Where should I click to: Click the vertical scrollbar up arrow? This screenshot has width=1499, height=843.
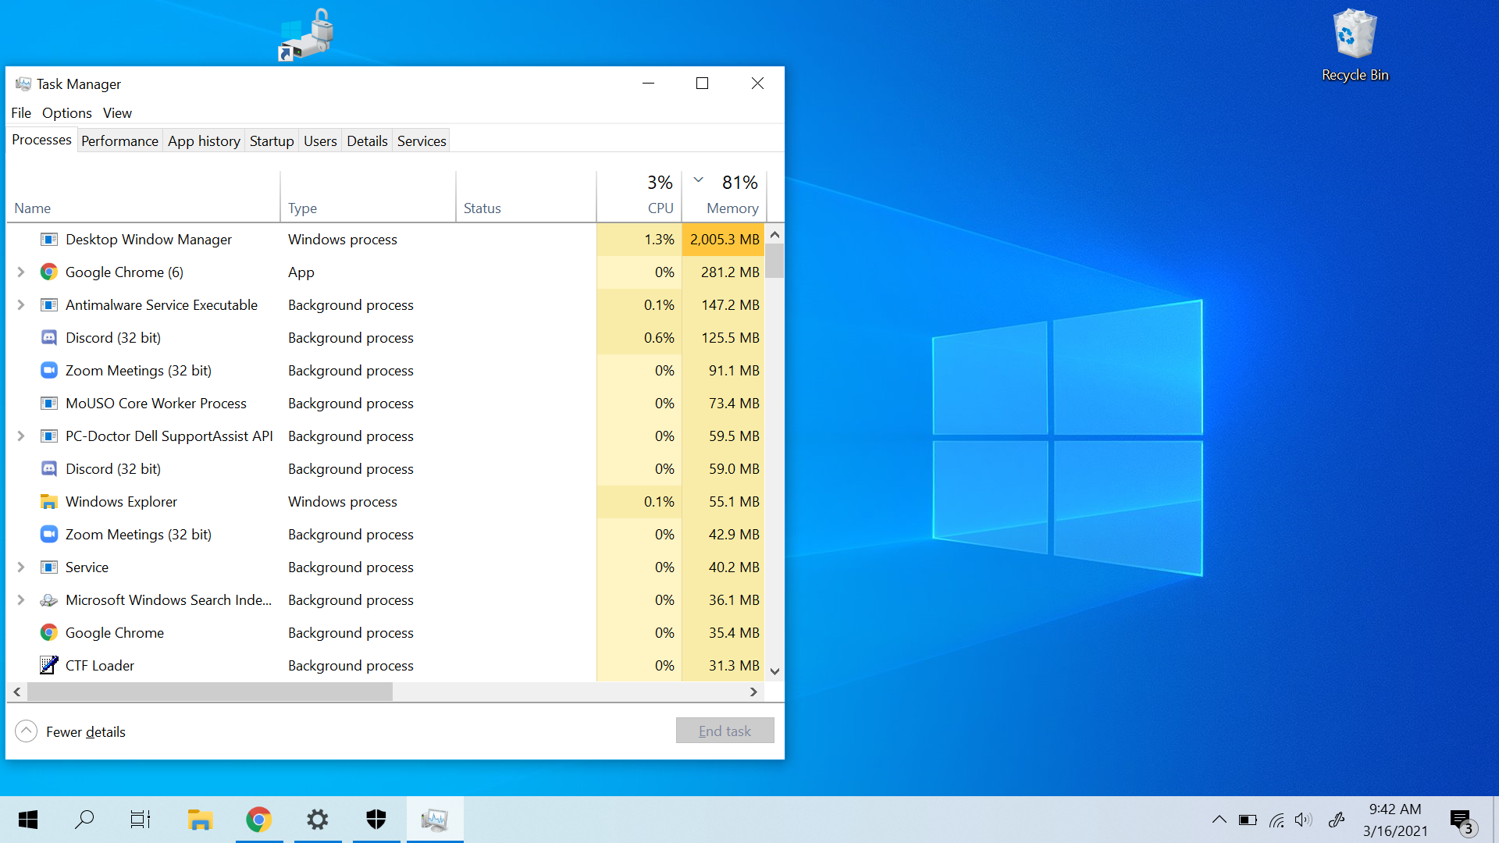(774, 235)
